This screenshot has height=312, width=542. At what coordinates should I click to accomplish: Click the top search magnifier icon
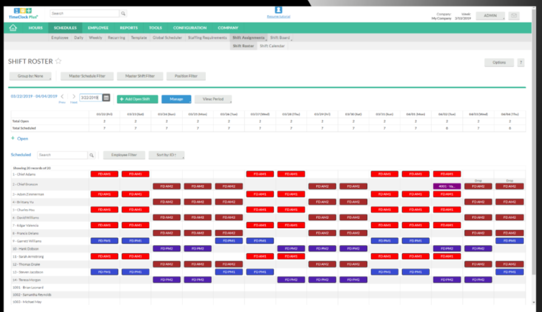coord(123,13)
